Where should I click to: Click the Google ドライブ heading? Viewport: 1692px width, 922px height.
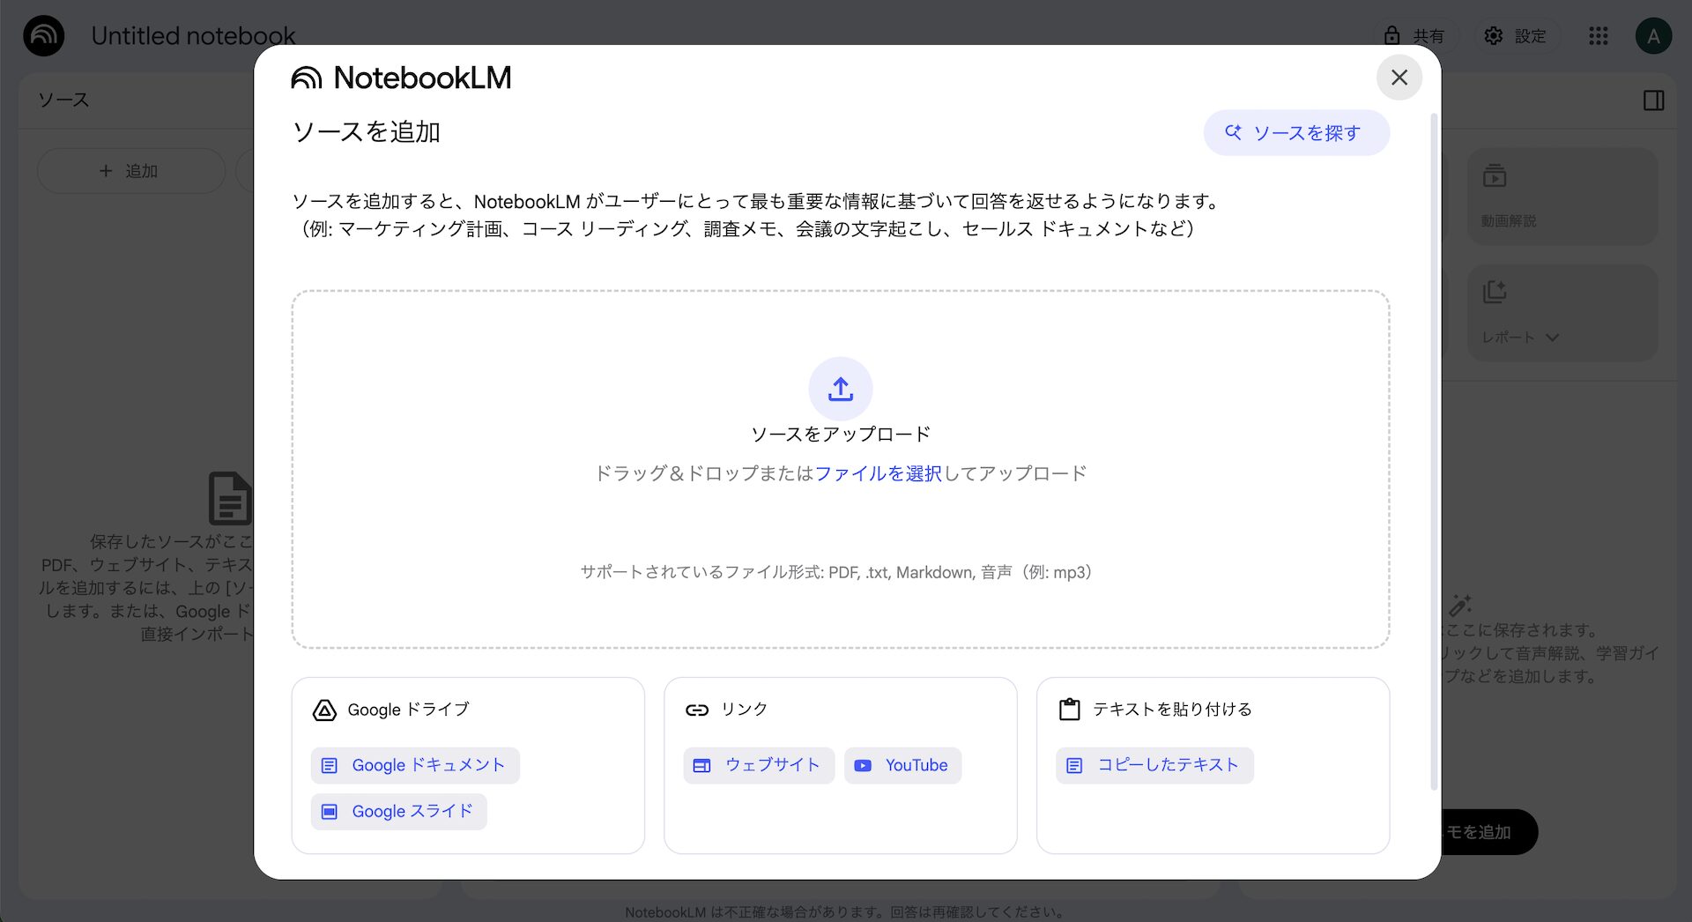[408, 710]
